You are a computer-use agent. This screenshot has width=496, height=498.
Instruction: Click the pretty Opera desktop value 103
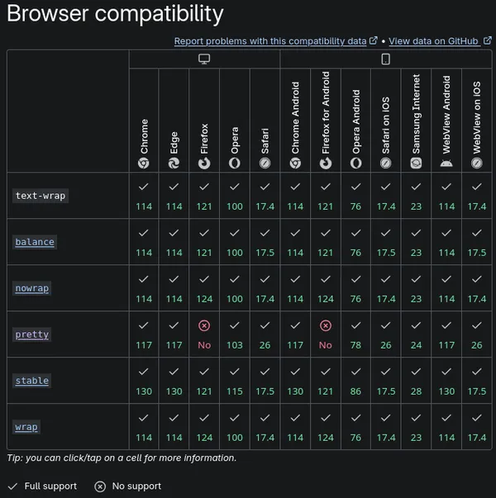pyautogui.click(x=235, y=345)
